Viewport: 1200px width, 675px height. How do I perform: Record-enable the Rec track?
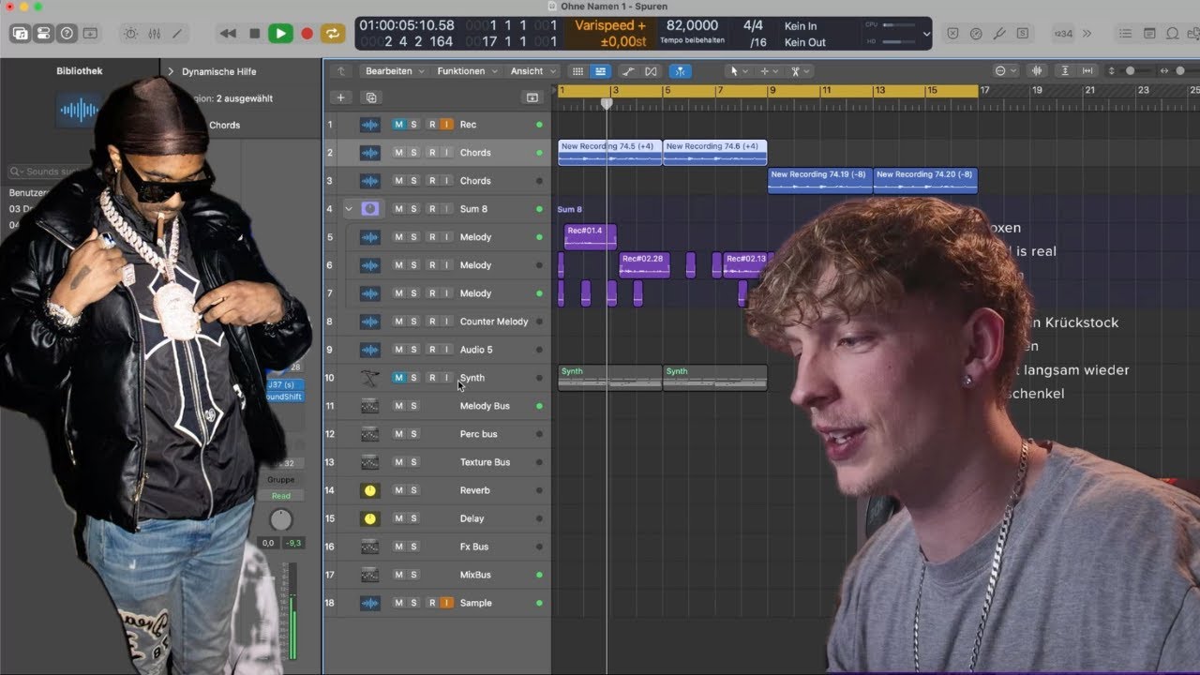tap(432, 125)
